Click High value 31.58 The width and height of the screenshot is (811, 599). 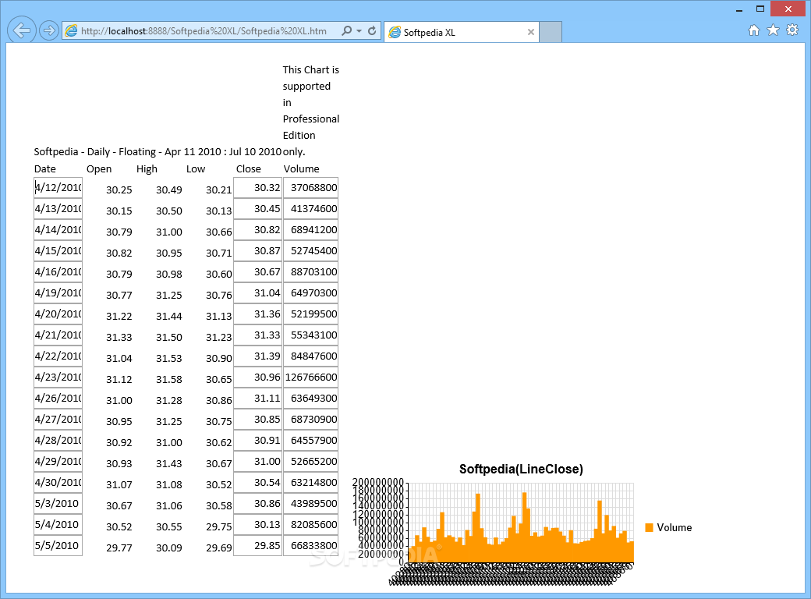point(169,379)
